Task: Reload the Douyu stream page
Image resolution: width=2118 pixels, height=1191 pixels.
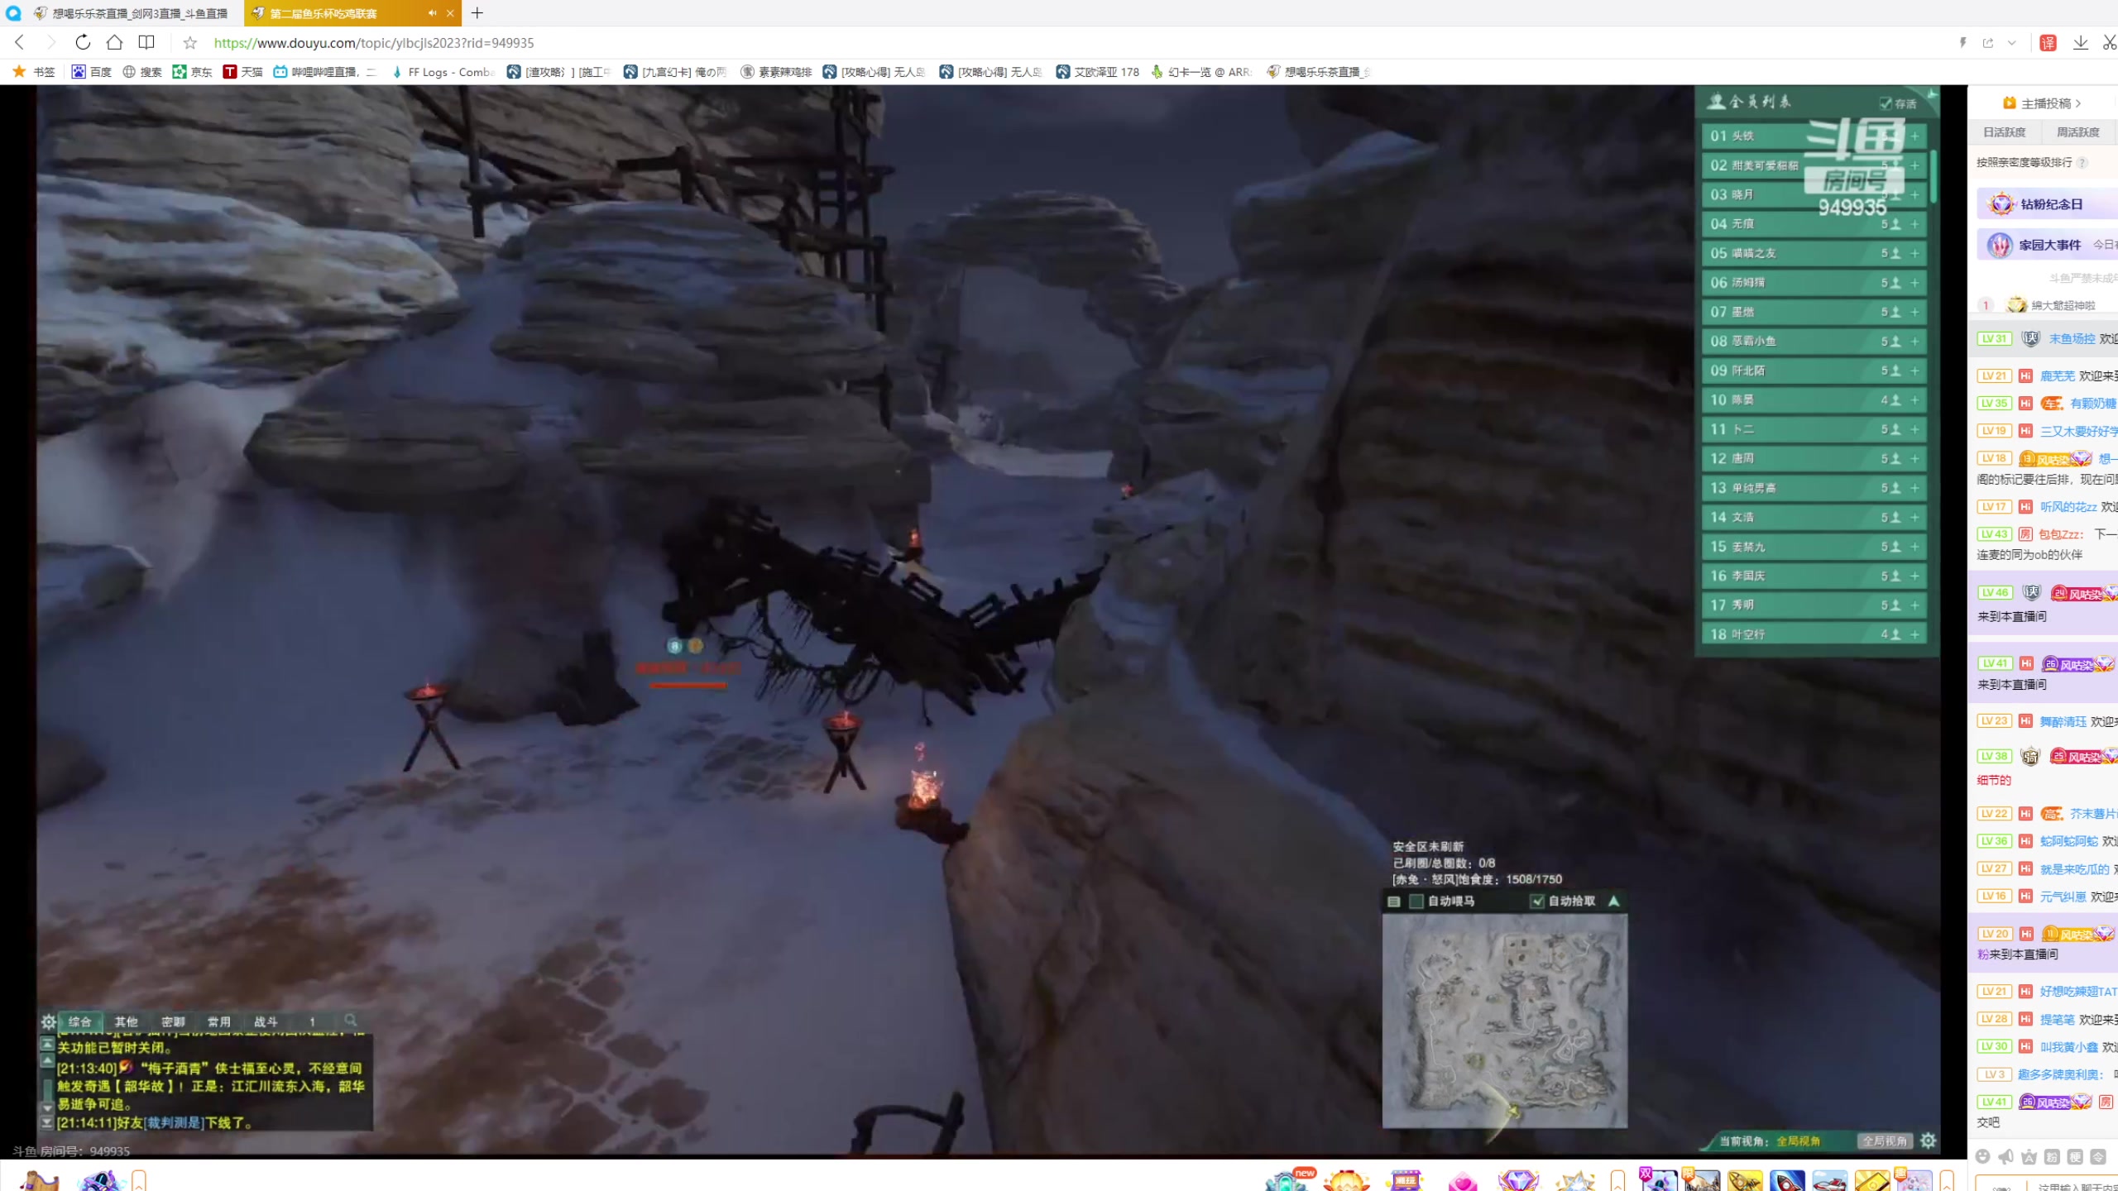Action: 83,42
